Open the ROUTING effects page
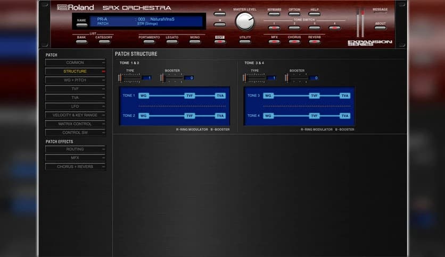Image resolution: width=445 pixels, height=257 pixels. coord(75,149)
